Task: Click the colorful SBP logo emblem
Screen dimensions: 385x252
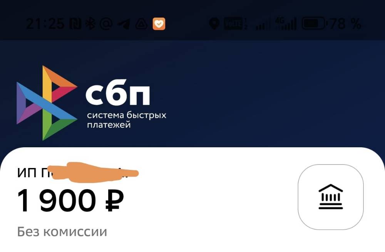Action: click(x=47, y=103)
